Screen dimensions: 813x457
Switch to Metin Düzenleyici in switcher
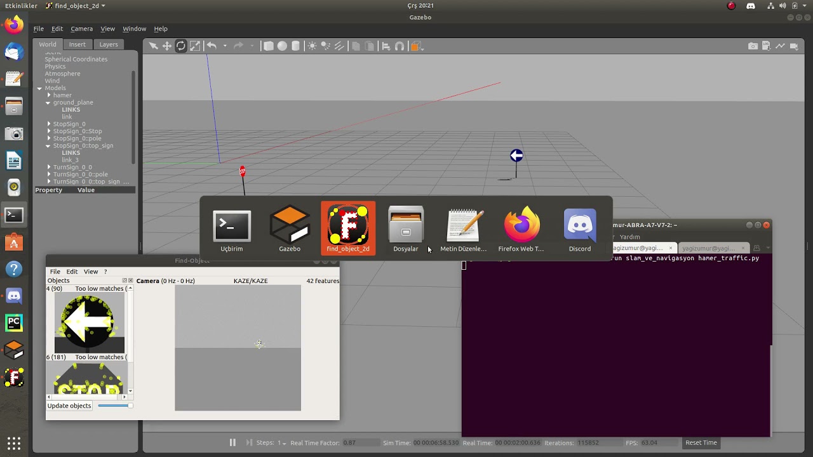[464, 228]
